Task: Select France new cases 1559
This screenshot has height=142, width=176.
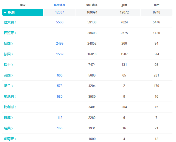Action: (60, 54)
